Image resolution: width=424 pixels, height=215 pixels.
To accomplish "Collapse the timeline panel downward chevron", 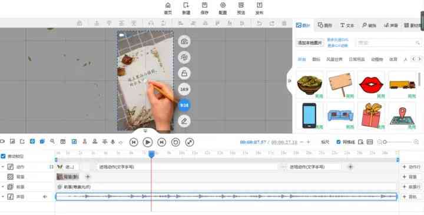I will tap(145, 131).
